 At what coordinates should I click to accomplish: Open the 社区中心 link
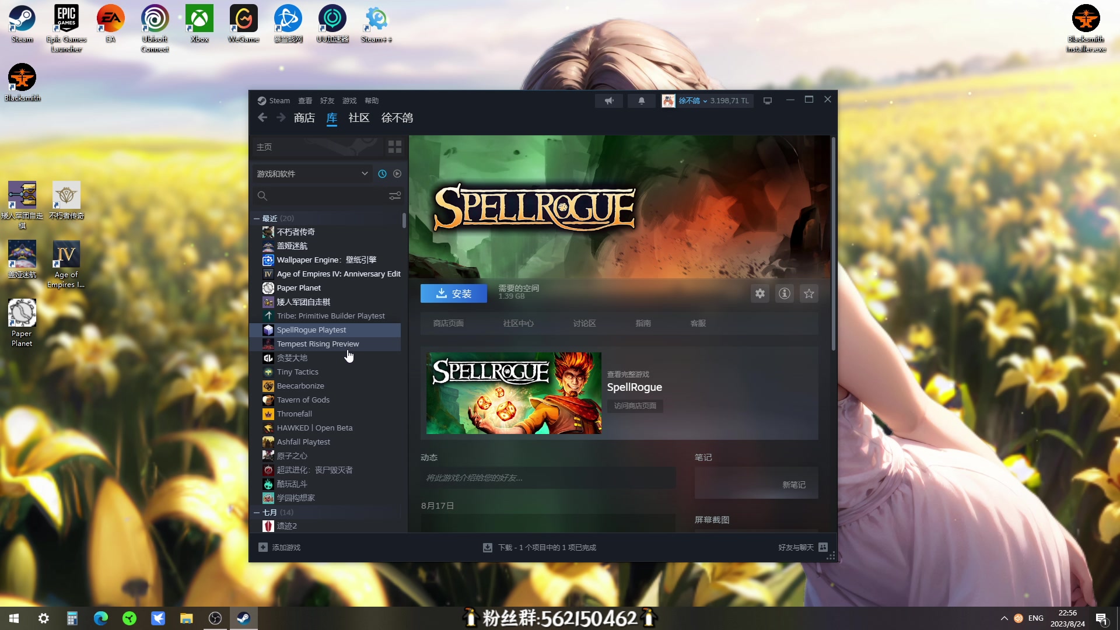(x=519, y=324)
